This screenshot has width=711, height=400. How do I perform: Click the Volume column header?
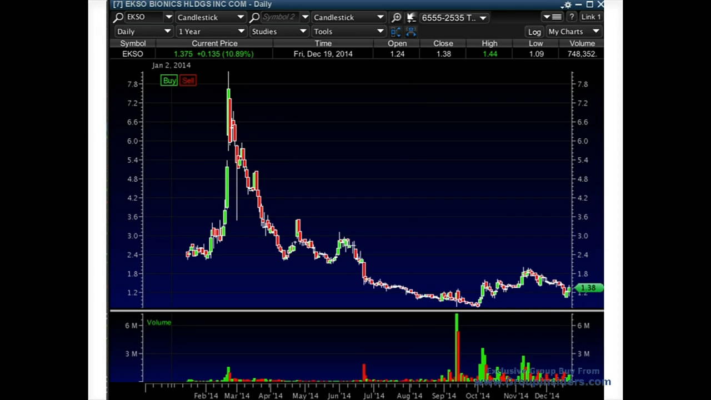tap(582, 43)
